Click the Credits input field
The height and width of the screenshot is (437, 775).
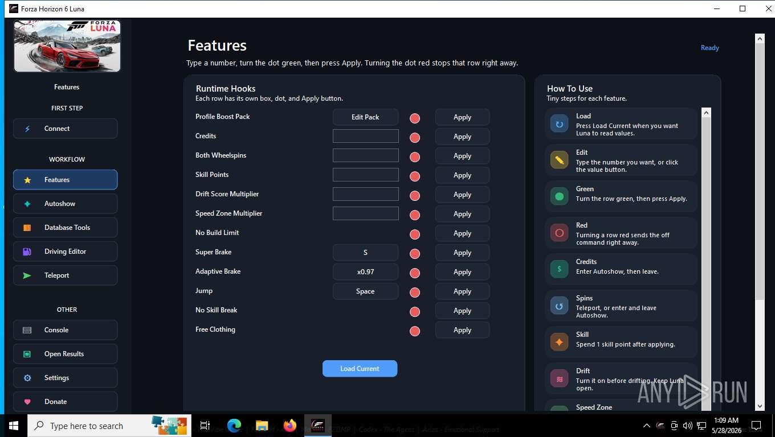[x=366, y=136]
